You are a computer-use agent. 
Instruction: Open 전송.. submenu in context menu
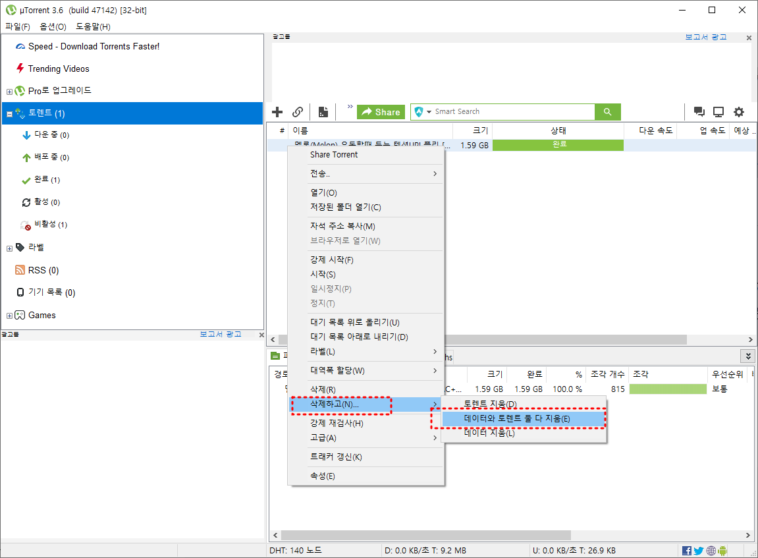[x=366, y=173]
